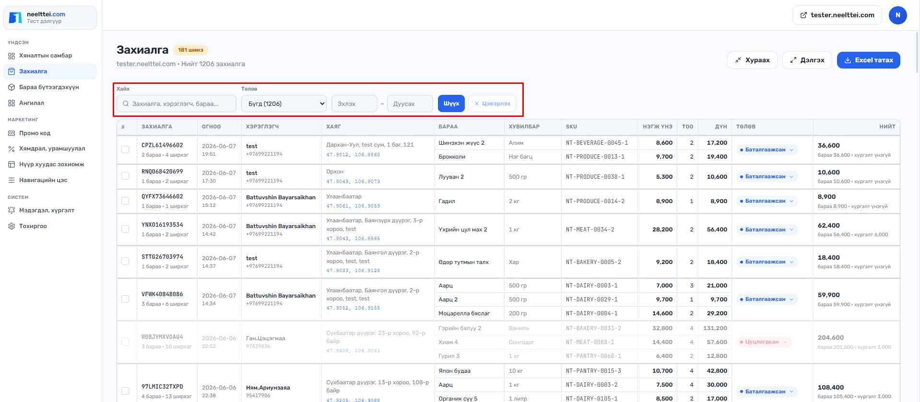Viewport: 920px width, 402px height.
Task: Open tester.neelttei.com external link button
Action: coord(837,15)
